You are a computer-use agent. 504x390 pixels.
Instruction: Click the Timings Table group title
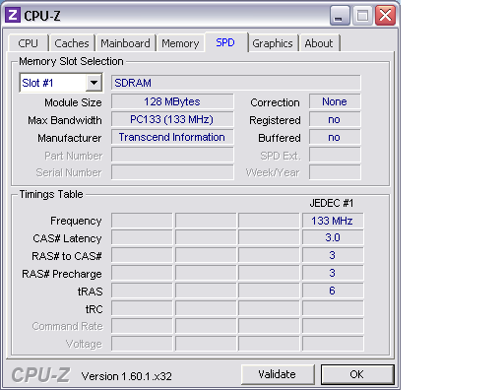pyautogui.click(x=51, y=194)
